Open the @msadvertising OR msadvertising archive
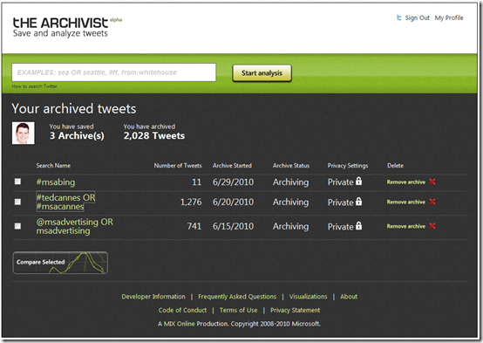 click(x=75, y=226)
